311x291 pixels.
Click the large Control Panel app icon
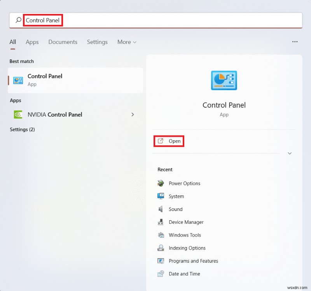[224, 80]
